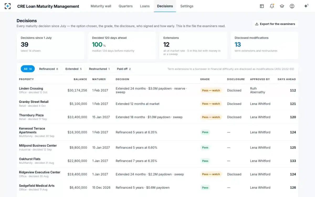Click the Disclosed modifications value 13
315x197 pixels.
point(238,45)
